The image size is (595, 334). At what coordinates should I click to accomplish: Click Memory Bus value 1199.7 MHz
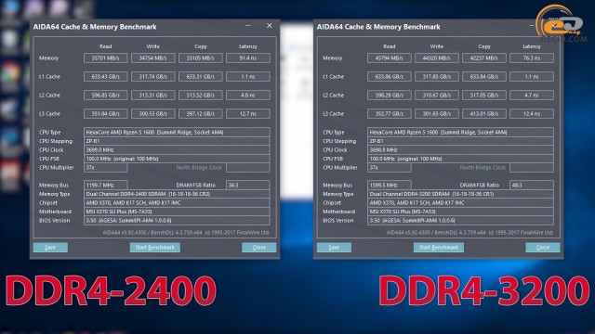[x=105, y=186]
